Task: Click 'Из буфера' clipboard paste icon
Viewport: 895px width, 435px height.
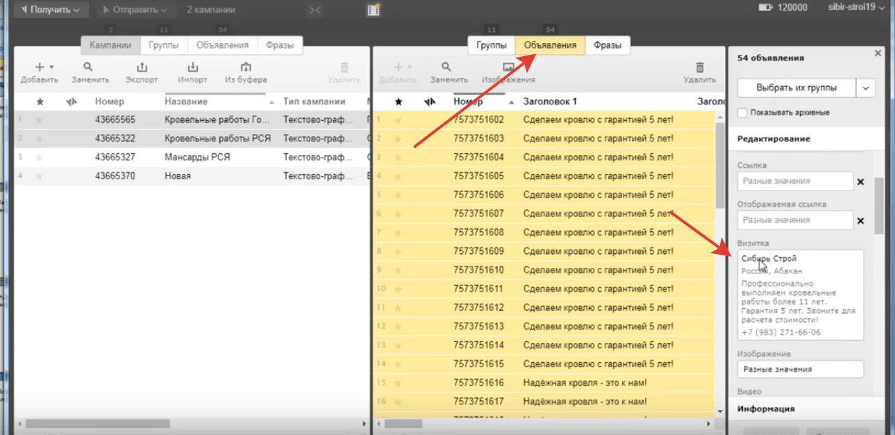Action: (246, 68)
